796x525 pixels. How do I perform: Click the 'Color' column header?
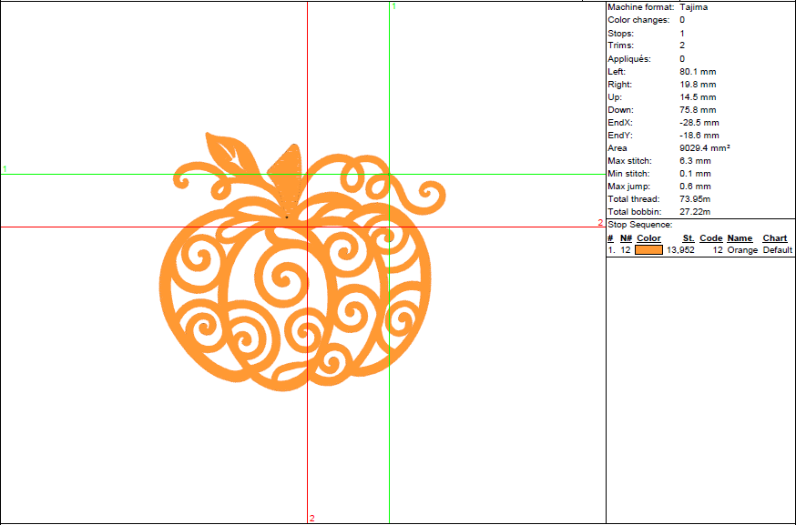point(648,238)
